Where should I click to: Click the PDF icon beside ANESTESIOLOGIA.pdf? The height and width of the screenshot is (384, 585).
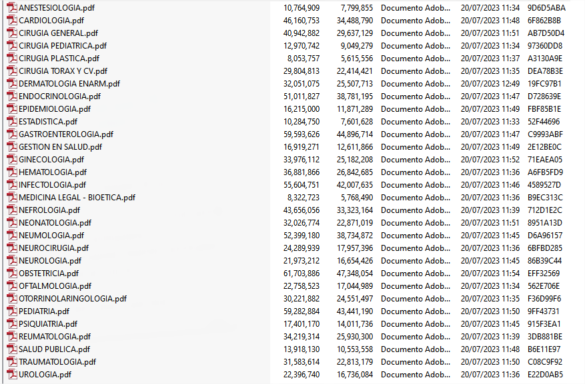tap(11, 8)
